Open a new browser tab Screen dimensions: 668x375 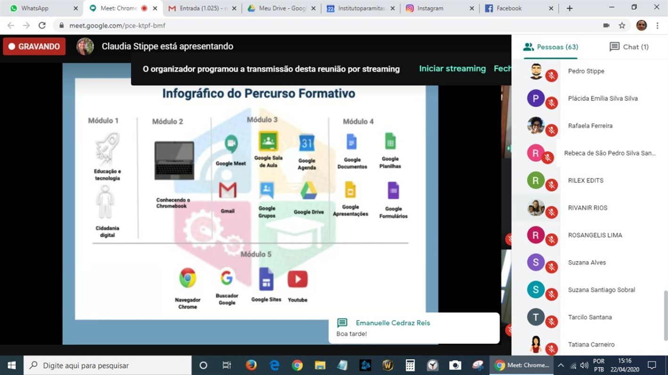pos(570,8)
